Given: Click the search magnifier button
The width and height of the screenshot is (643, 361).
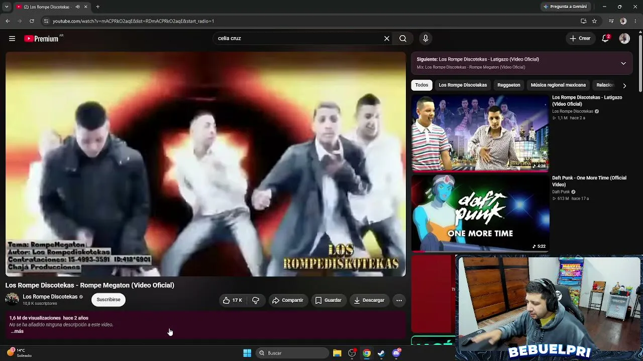Looking at the screenshot, I should click(403, 39).
